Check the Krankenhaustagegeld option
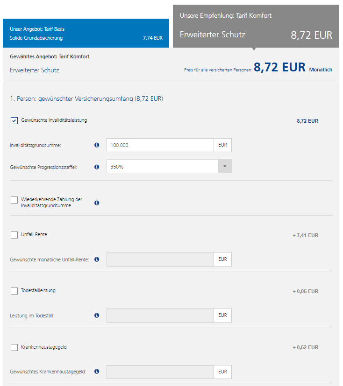This screenshot has height=386, width=343. pos(14,347)
